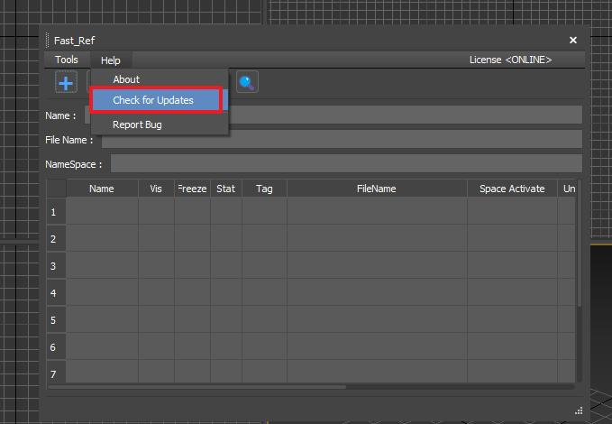Click the License ONLINE status label

coord(510,60)
